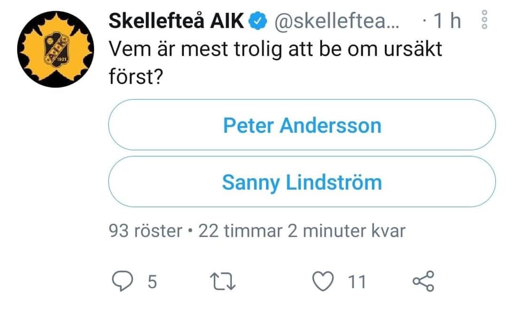Vote for Peter Andersson in the poll
The image size is (513, 309).
tap(302, 126)
